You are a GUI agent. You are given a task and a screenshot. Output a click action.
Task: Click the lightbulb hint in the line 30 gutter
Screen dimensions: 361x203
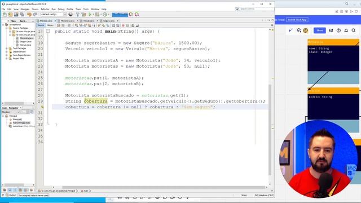(x=42, y=107)
